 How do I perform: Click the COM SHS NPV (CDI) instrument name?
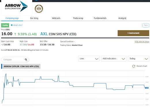tap(63, 34)
